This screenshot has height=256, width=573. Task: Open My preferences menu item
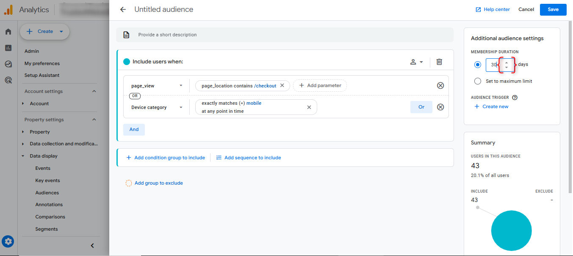tap(42, 63)
